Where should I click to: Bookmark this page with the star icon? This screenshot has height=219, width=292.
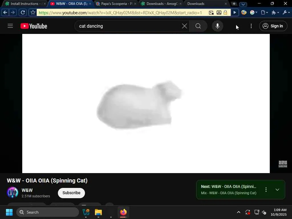click(x=33, y=13)
